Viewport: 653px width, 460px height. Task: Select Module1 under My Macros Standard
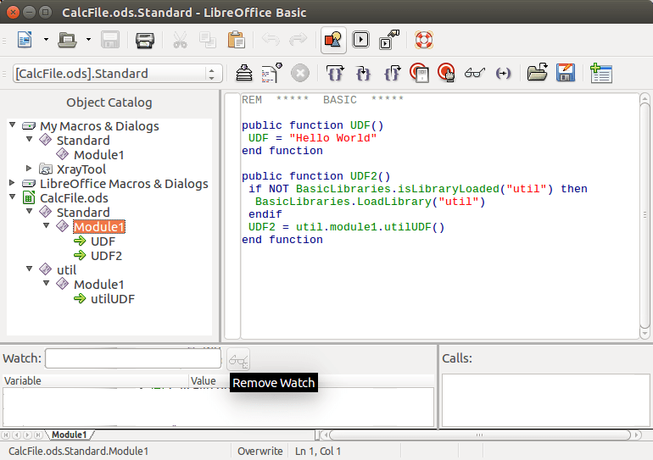(98, 155)
